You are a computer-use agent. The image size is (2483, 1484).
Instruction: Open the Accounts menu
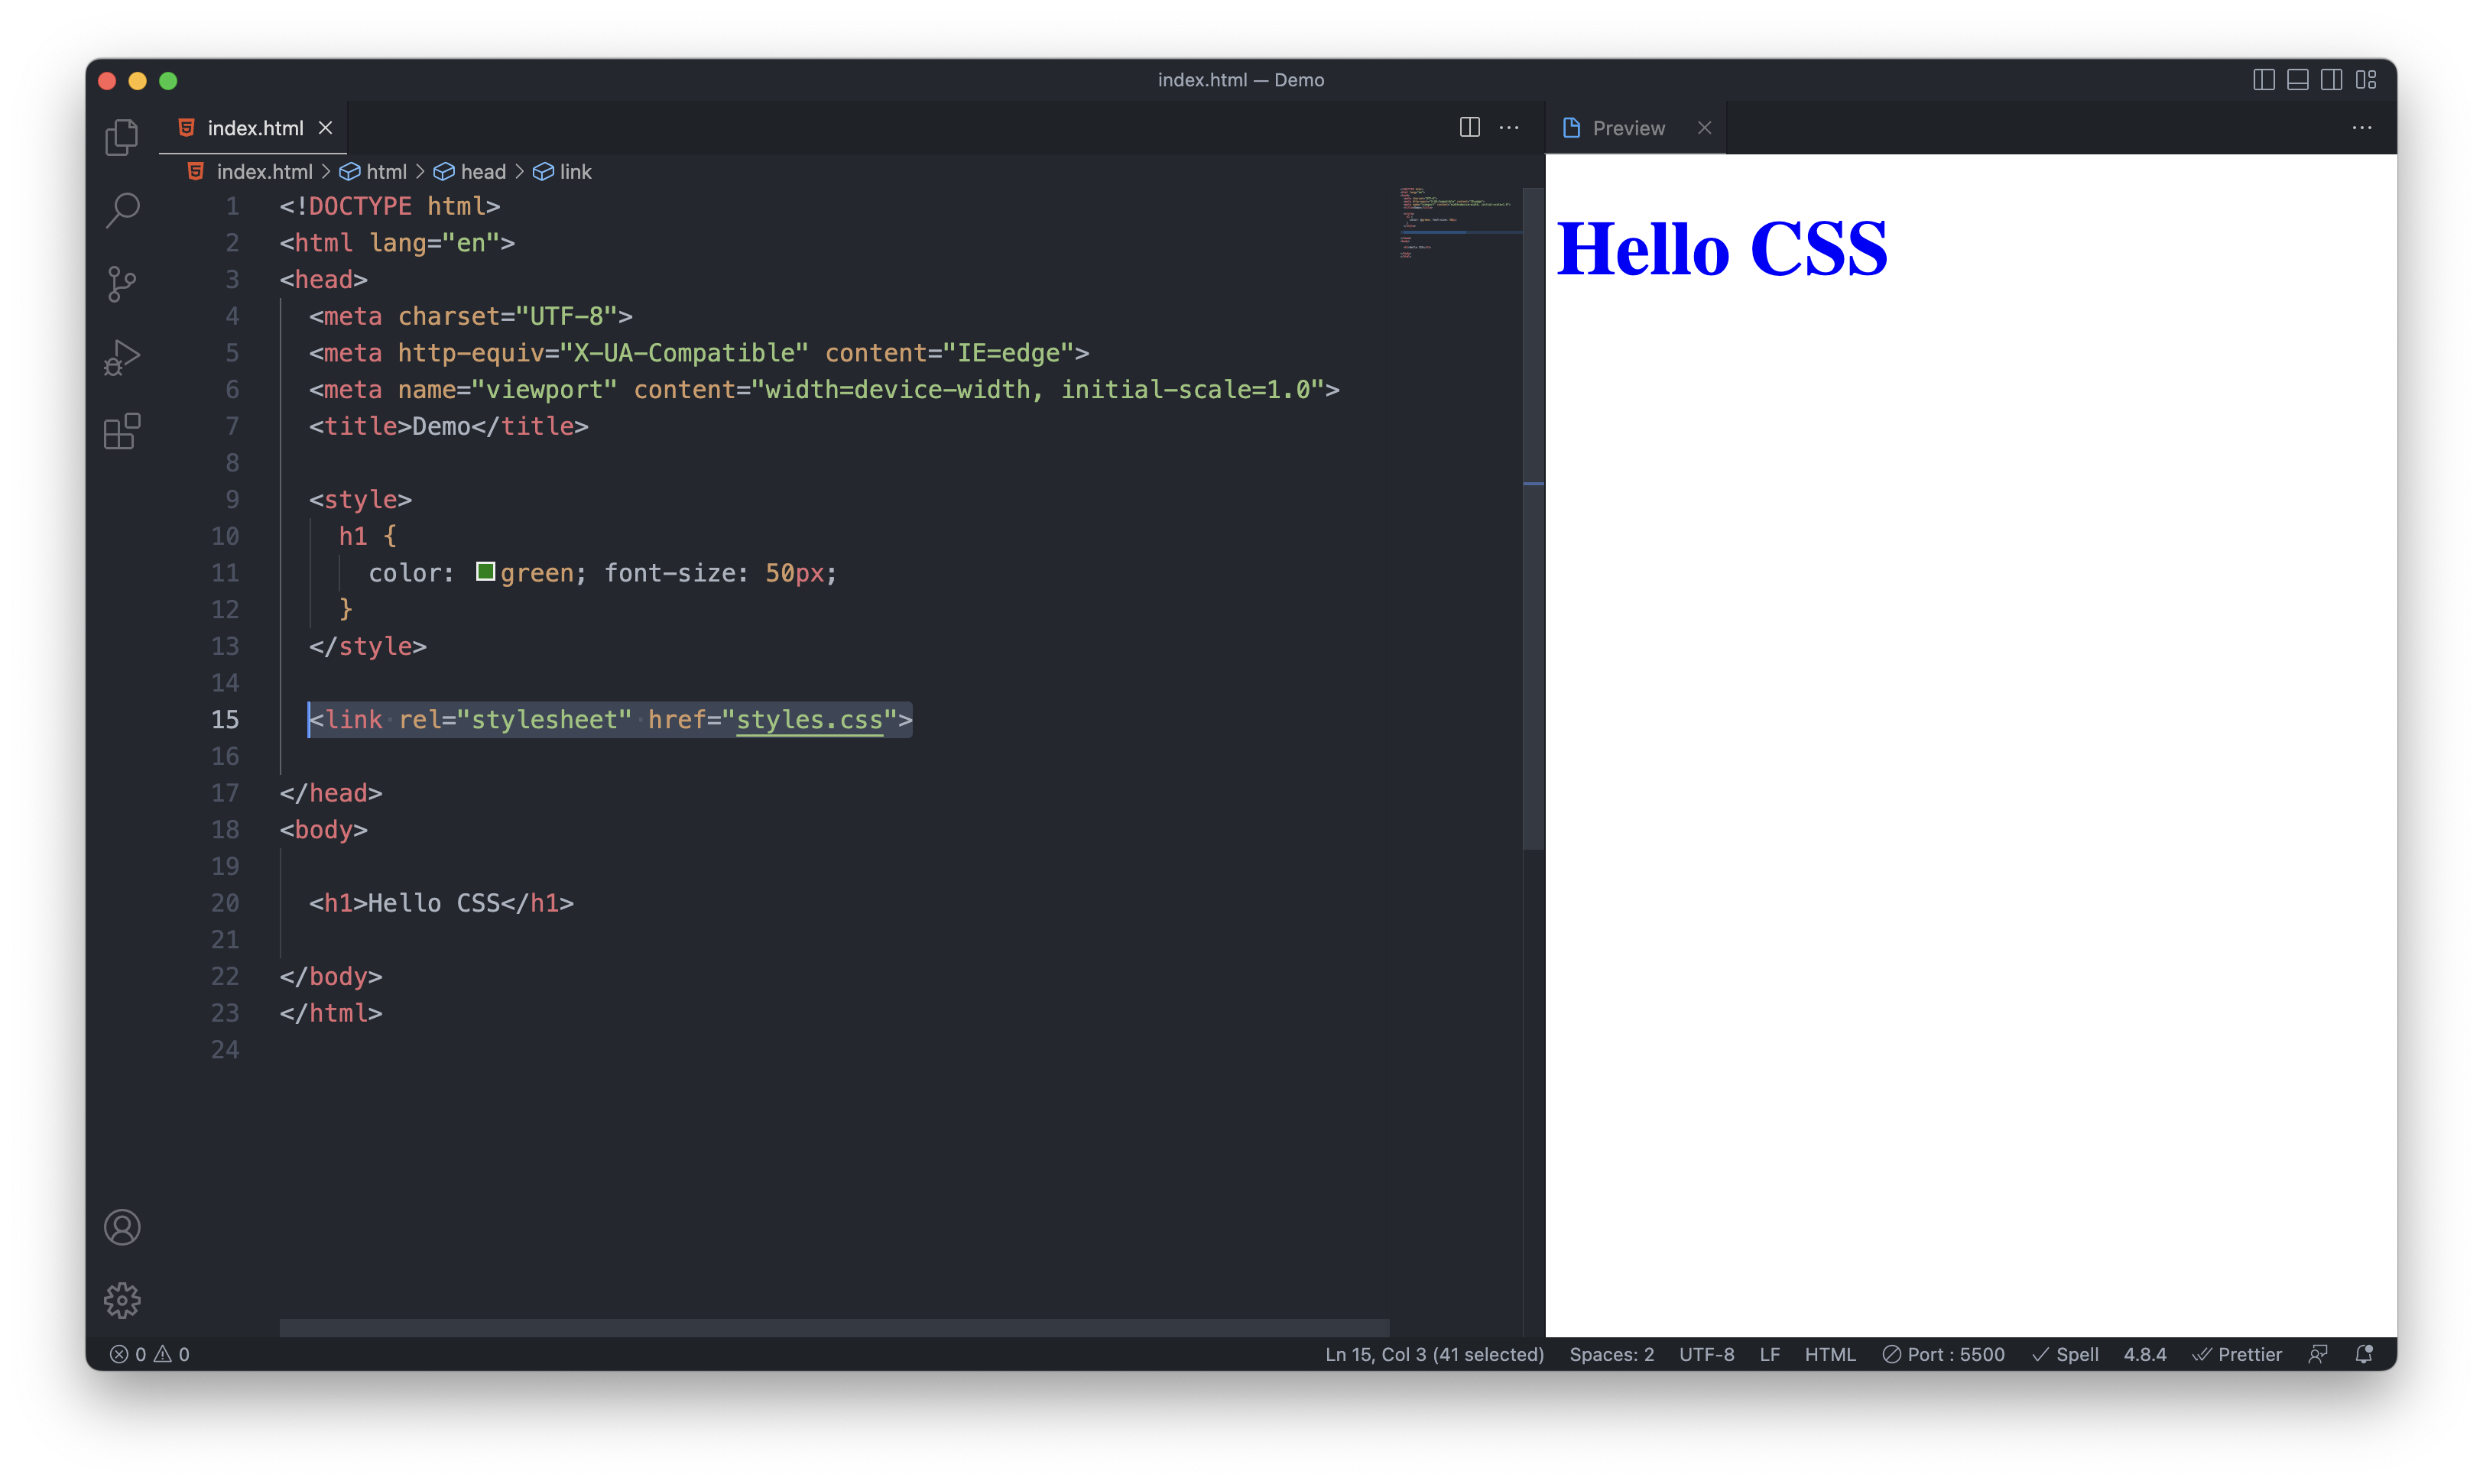[x=122, y=1227]
